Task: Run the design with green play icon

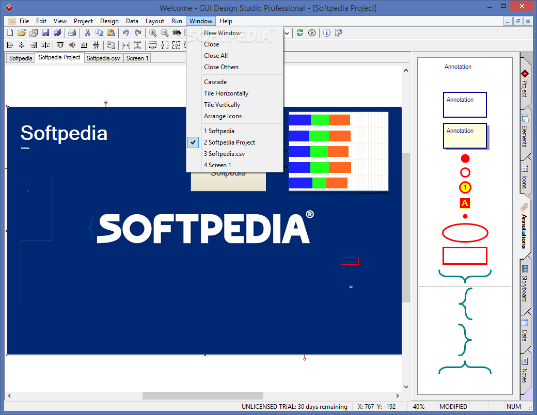Action: point(312,33)
